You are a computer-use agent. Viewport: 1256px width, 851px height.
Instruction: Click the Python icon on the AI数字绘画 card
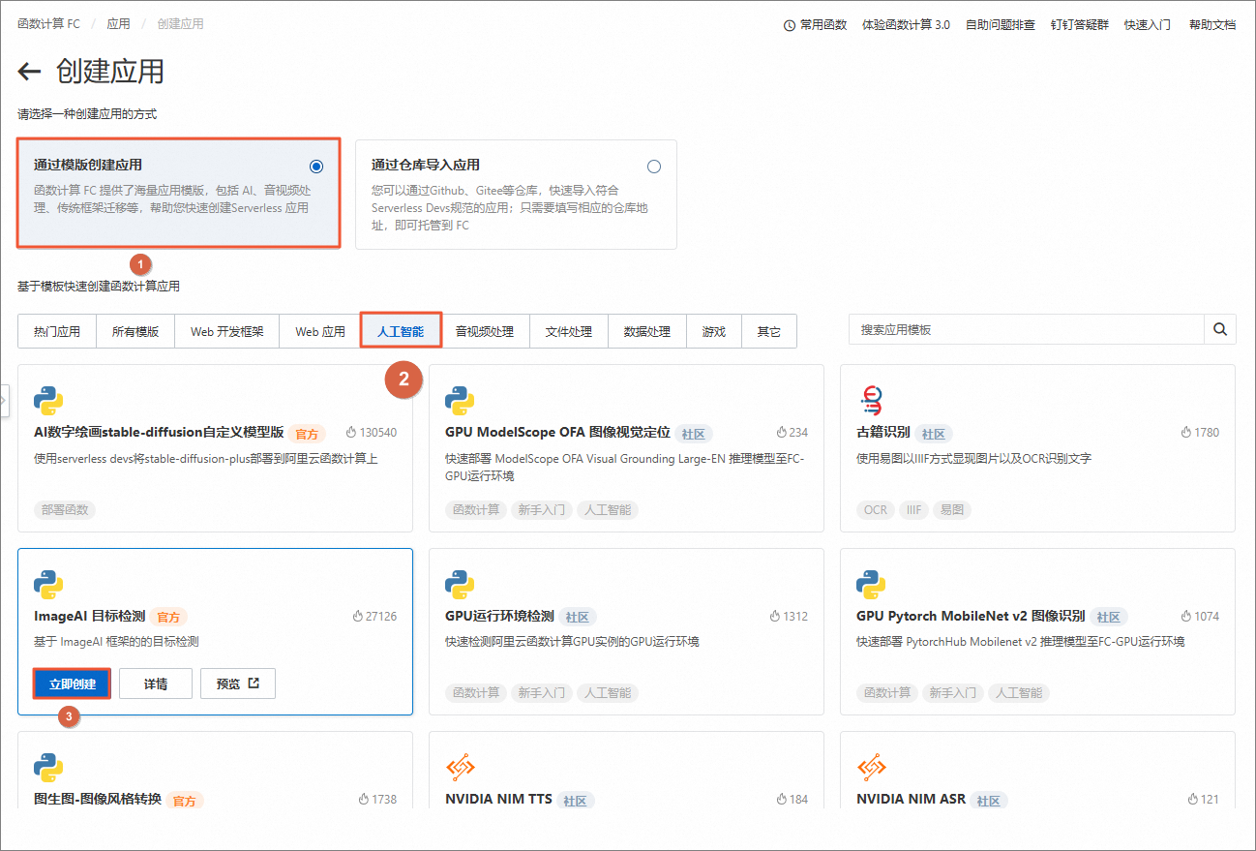coord(48,400)
